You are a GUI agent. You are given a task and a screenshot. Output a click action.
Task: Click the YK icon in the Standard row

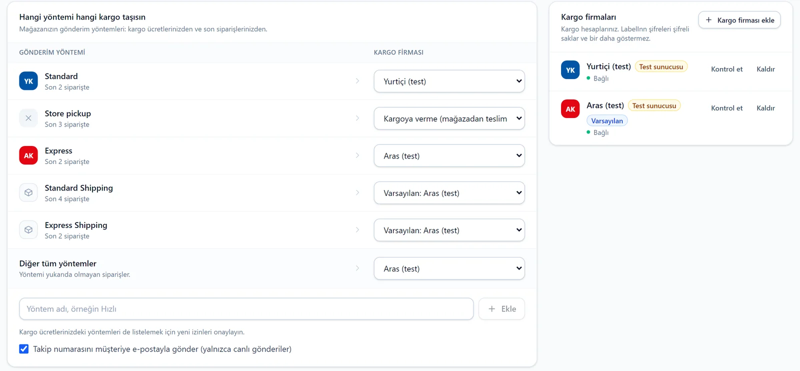[28, 81]
